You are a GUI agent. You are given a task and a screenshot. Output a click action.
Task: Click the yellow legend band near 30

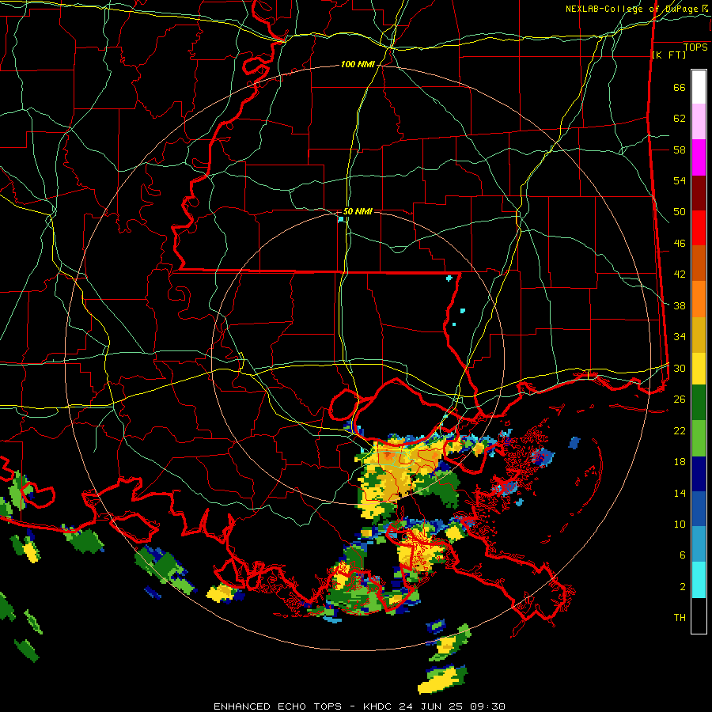pyautogui.click(x=699, y=368)
